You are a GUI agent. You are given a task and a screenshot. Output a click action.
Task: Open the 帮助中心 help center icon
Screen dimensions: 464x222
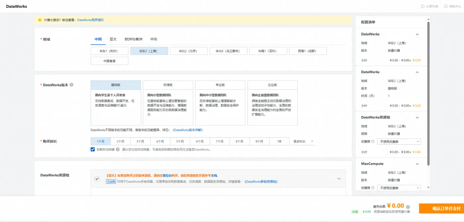(x=446, y=6)
